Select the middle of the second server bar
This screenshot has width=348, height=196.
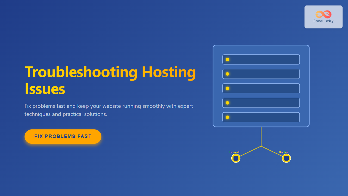(x=261, y=74)
